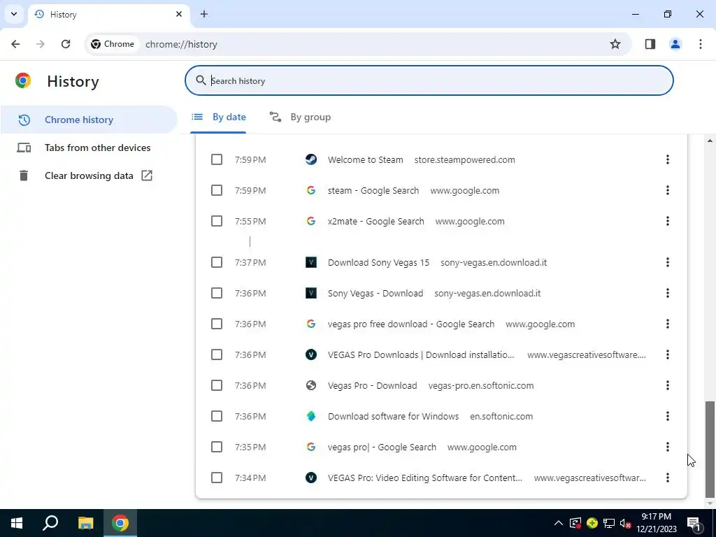Open Chrome side panel icon
Screen dimensions: 716x537
650,44
